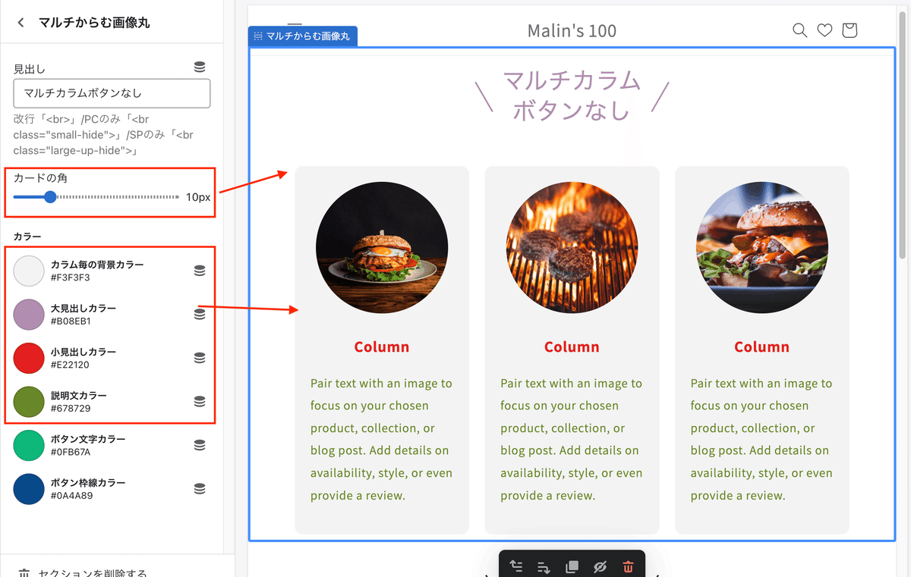Adjust the カードの角 slider handle
This screenshot has width=911, height=577.
tap(50, 197)
